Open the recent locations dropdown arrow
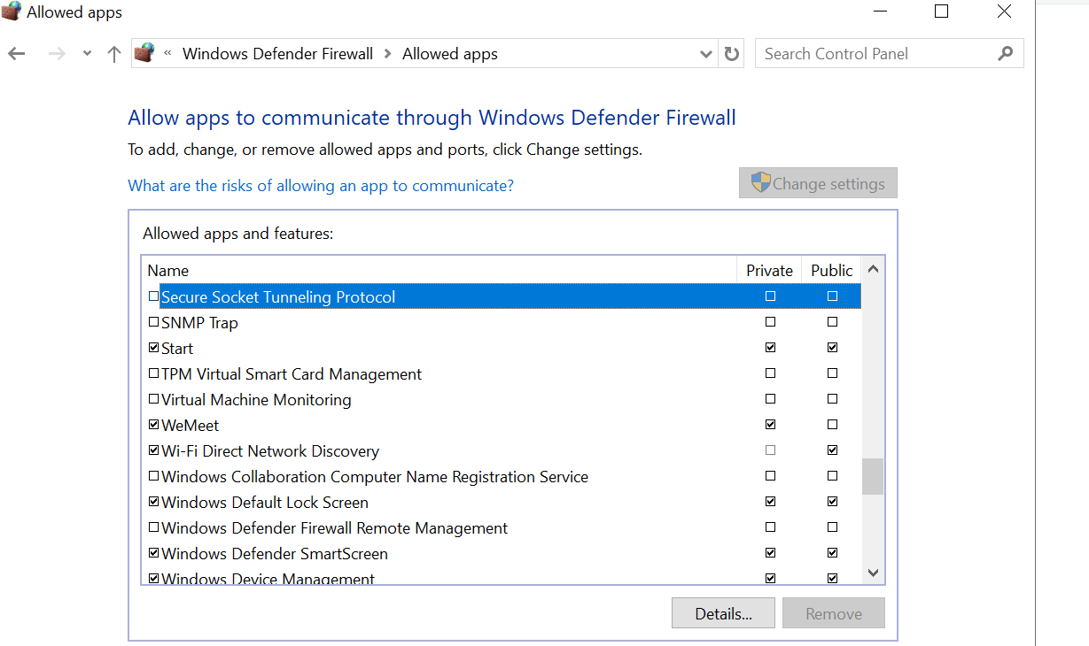Screen dimensions: 1089x646 [87, 54]
